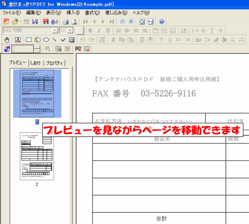Open print preview with the magnifier page icon
Image resolution: width=249 pixels, height=224 pixels.
(74, 22)
